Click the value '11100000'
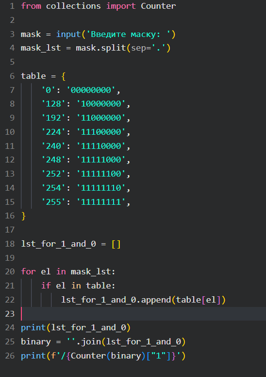 point(101,132)
